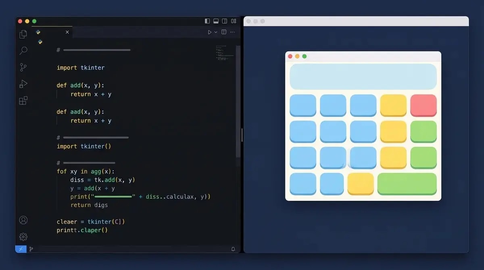Click the line "printt.claper()"
The width and height of the screenshot is (484, 270).
pos(82,230)
